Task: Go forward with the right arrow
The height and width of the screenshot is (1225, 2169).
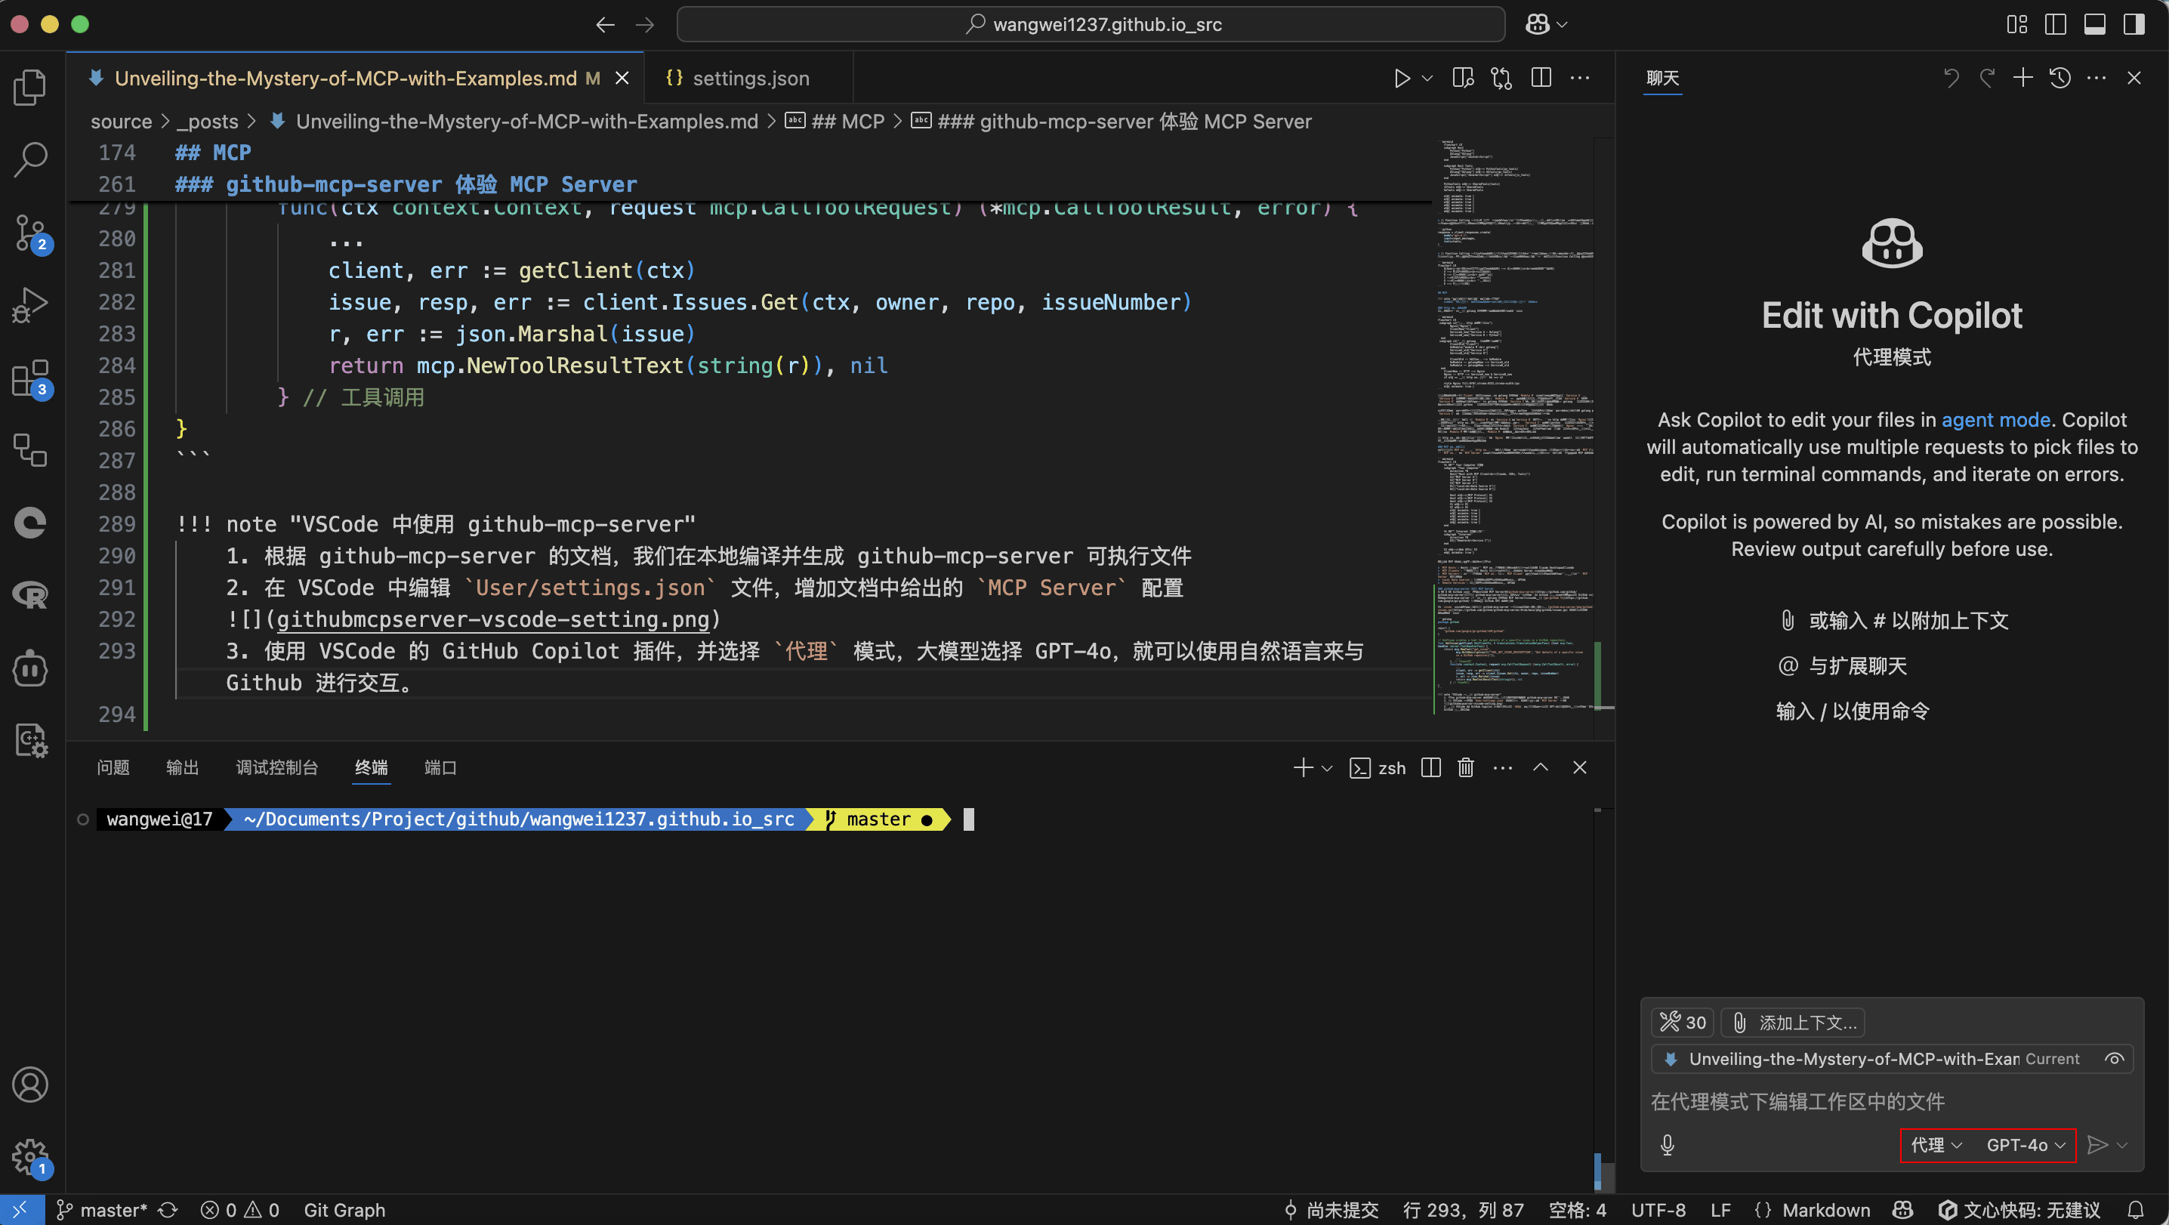Action: [x=645, y=24]
